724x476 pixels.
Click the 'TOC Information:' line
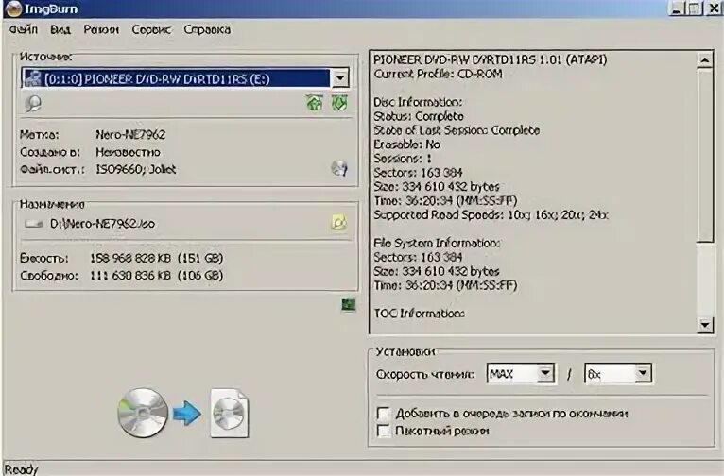click(420, 314)
